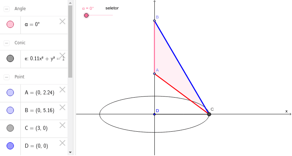The width and height of the screenshot is (292, 156).
Task: Select point D at the origin
Action: 154,114
